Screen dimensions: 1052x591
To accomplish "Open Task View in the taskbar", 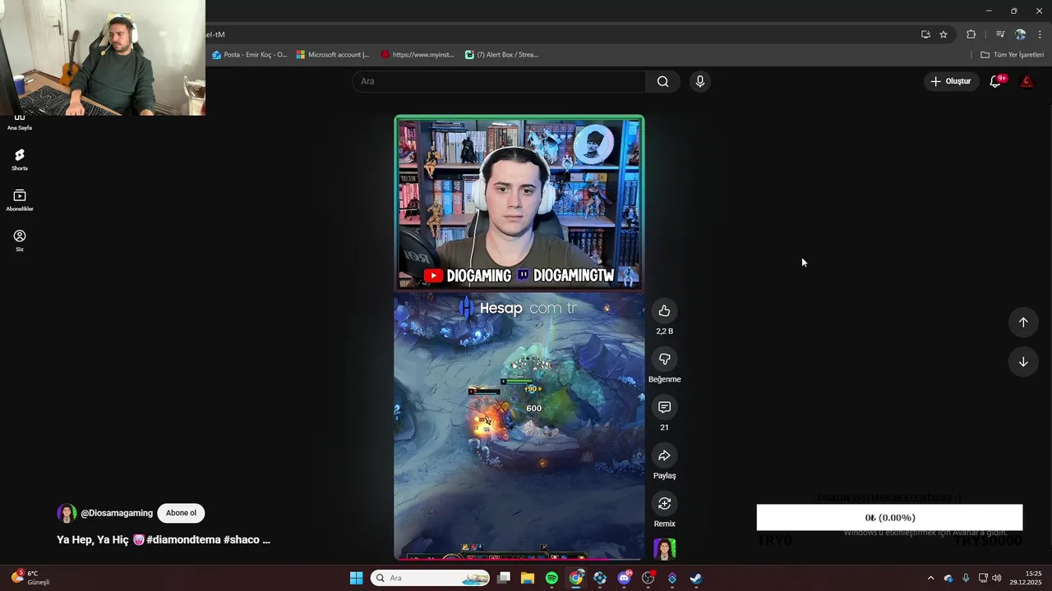I will 504,578.
